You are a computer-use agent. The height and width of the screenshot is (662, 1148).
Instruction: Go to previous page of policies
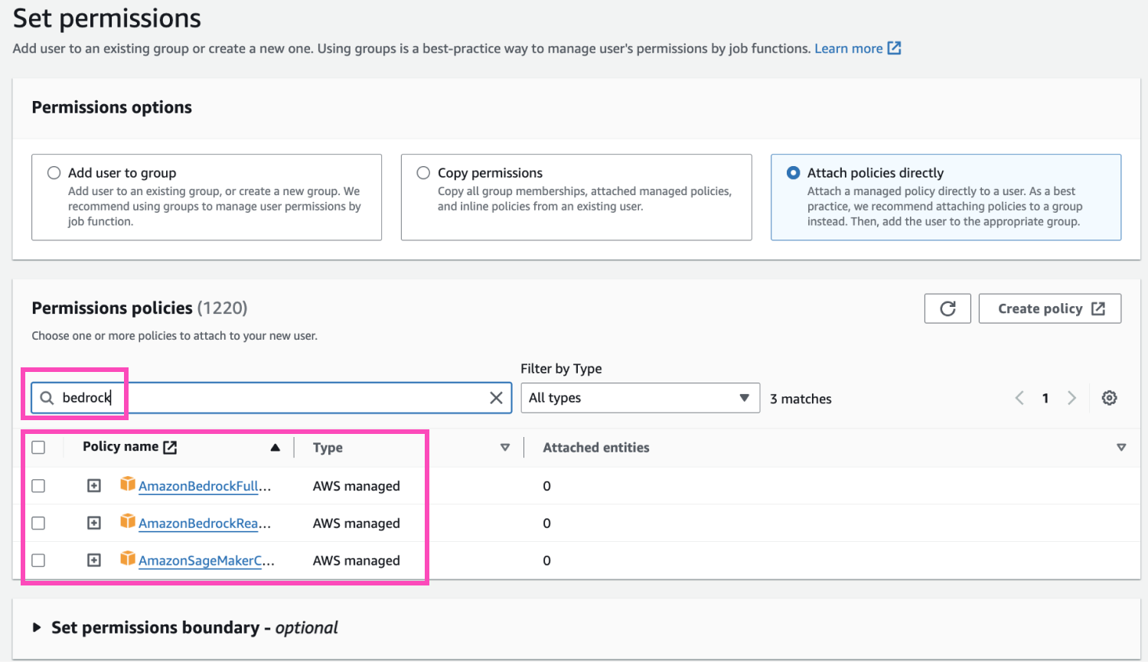1019,398
